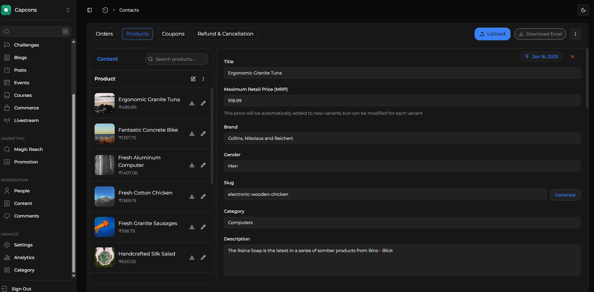Screen dimensions: 594x292
Task: Download Fresh Cotton Chicken product
Action: pos(192,196)
